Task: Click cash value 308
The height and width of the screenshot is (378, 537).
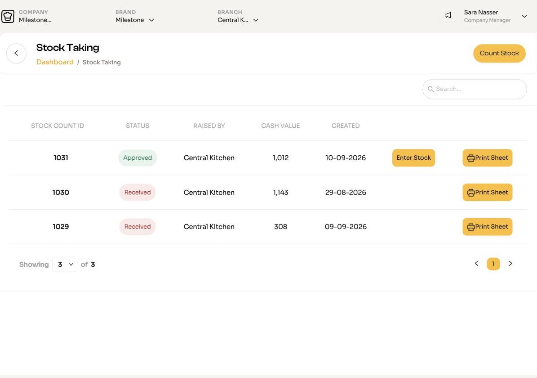Action: coord(280,227)
